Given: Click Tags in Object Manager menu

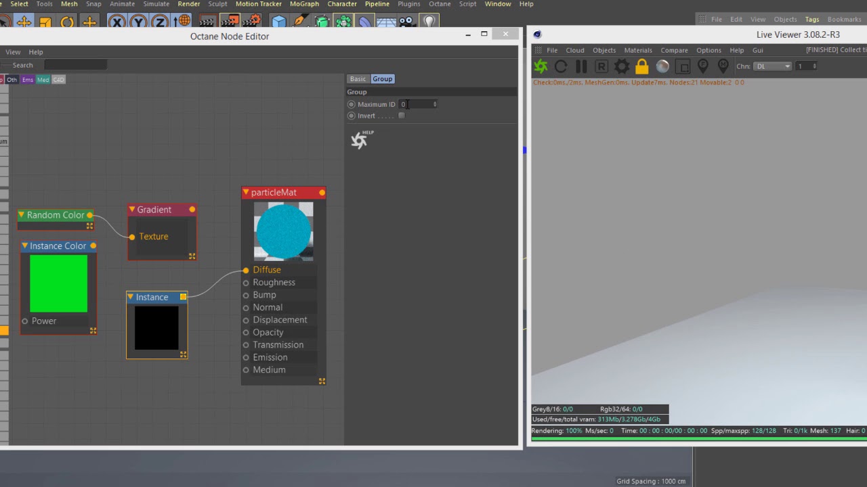Looking at the screenshot, I should [812, 20].
